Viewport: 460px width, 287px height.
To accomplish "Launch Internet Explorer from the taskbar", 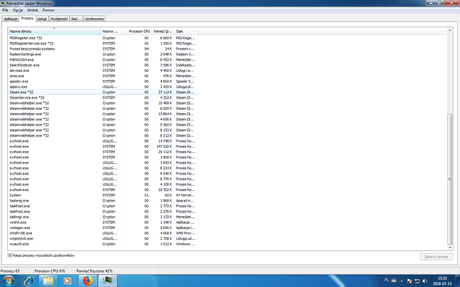I will click(x=29, y=280).
